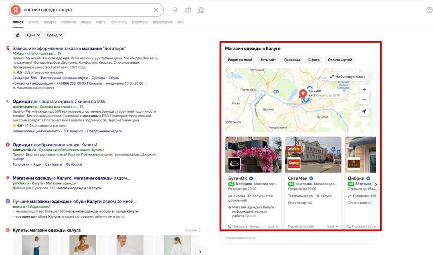Click the map geolocation arrow icon
This screenshot has height=255, width=433.
(x=364, y=111)
